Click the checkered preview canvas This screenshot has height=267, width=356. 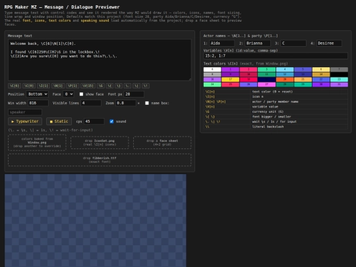tap(96, 220)
